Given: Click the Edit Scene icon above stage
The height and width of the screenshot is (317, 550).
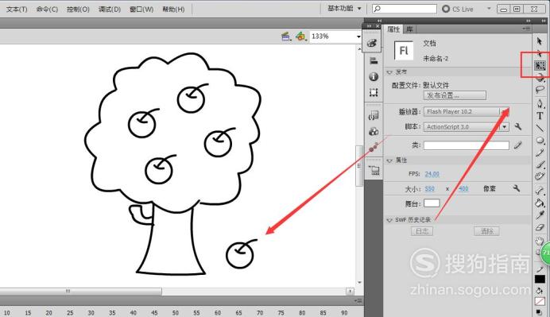Looking at the screenshot, I should click(x=286, y=36).
